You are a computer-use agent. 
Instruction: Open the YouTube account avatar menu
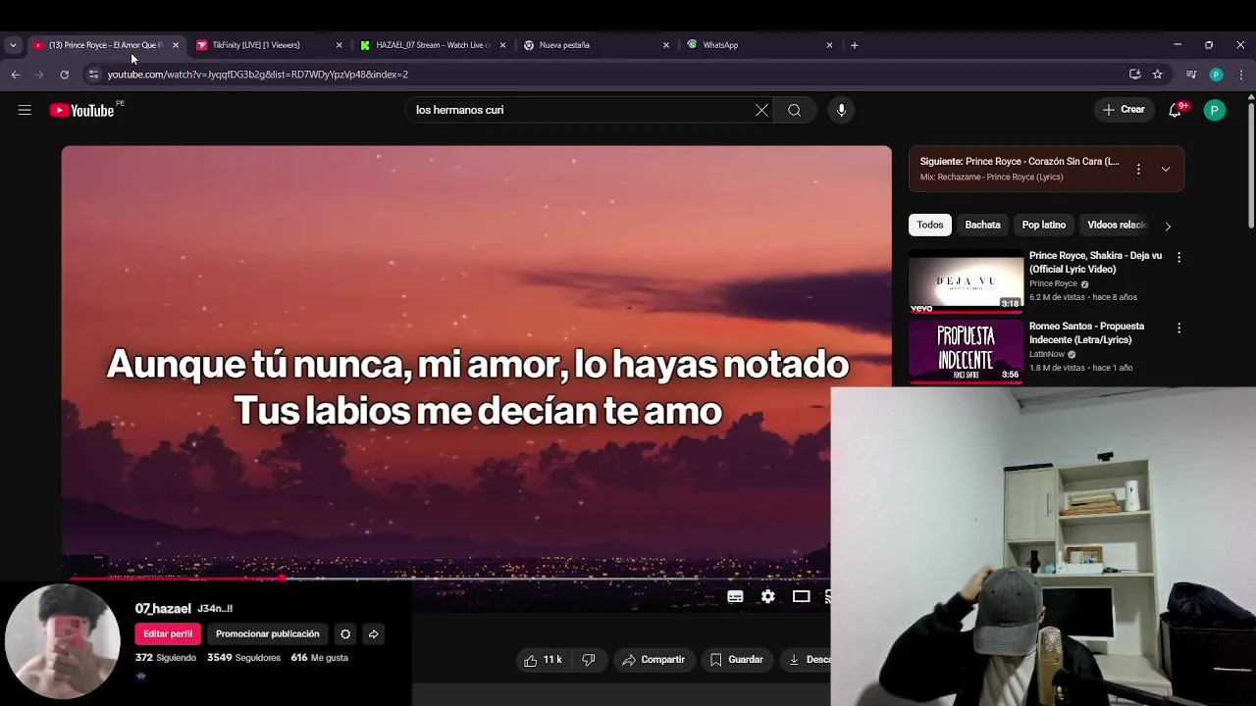pos(1214,110)
